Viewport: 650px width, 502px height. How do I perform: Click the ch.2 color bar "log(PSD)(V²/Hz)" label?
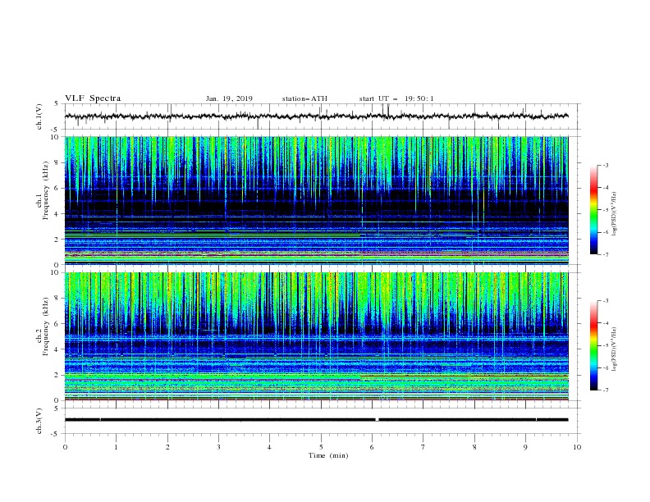(x=614, y=349)
